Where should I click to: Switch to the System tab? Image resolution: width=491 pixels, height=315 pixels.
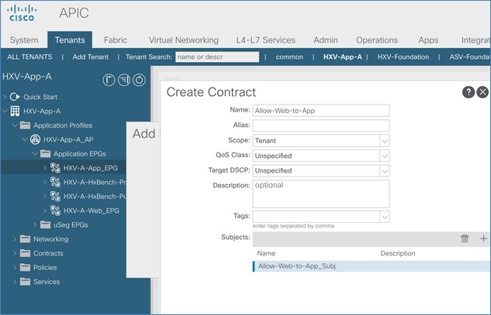[24, 40]
